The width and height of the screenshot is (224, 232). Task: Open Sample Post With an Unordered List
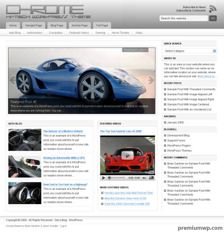point(190,109)
